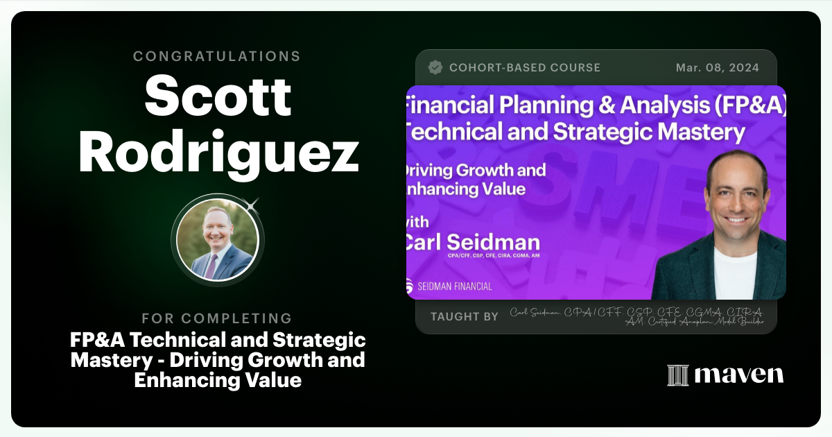Click the 'CONGRATULATIONS' heading

click(217, 56)
